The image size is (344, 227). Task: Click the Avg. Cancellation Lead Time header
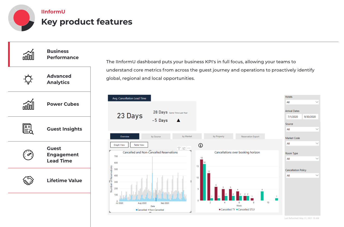point(129,98)
